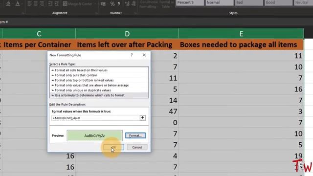Click the Font Color 'A' icon
313x176 pixels.
pos(18,3)
